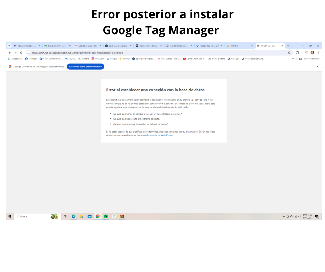The image size is (325, 272).
Task: Open a new tab with the plus button
Action: (x=288, y=46)
